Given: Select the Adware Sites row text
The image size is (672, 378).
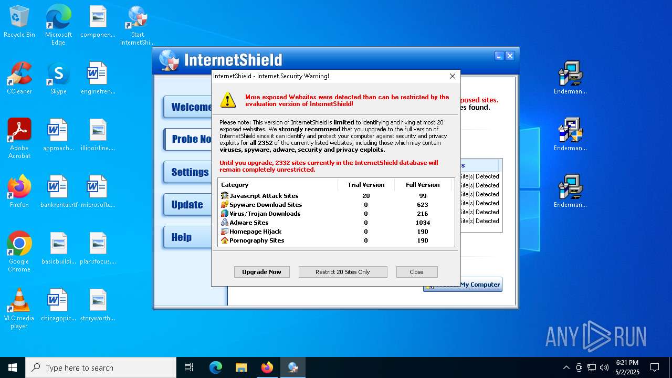Looking at the screenshot, I should [249, 223].
